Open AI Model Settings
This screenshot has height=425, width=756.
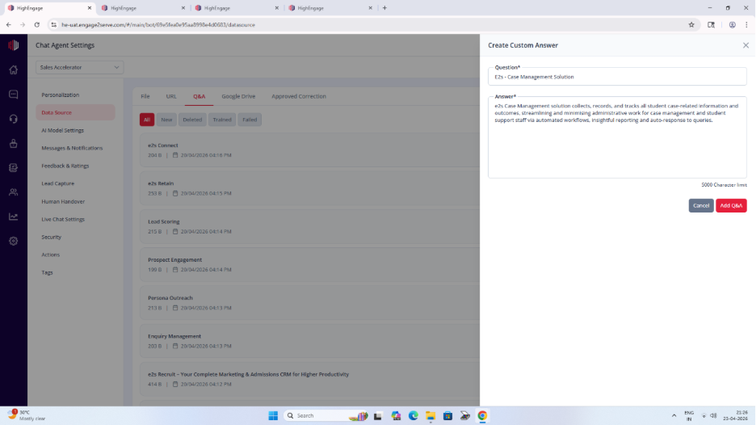63,130
